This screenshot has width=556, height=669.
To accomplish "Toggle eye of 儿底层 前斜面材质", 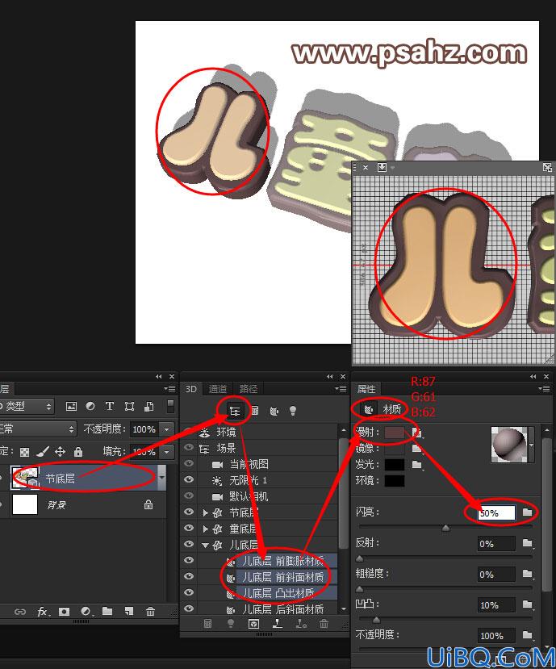I will [x=189, y=576].
